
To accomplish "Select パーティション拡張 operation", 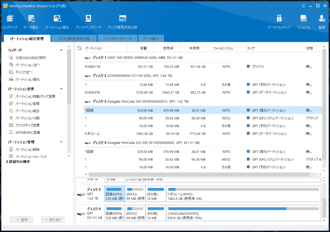I will point(24,104).
